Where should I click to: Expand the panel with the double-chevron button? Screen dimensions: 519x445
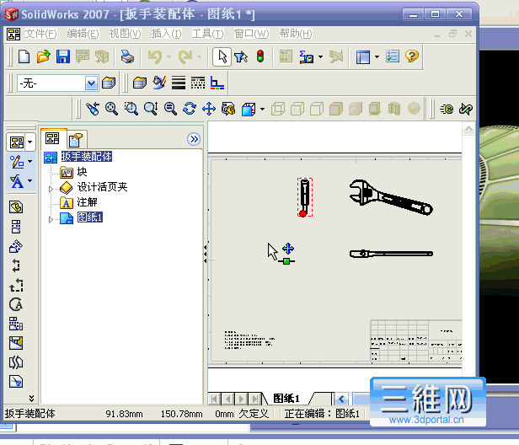pyautogui.click(x=194, y=139)
